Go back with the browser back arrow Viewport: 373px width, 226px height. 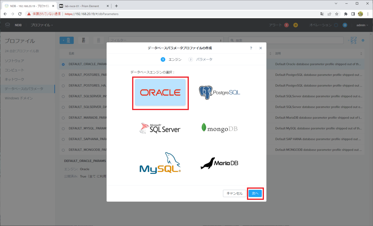5,14
